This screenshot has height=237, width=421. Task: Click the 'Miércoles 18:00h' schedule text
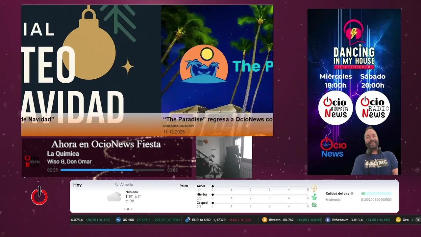pyautogui.click(x=336, y=81)
